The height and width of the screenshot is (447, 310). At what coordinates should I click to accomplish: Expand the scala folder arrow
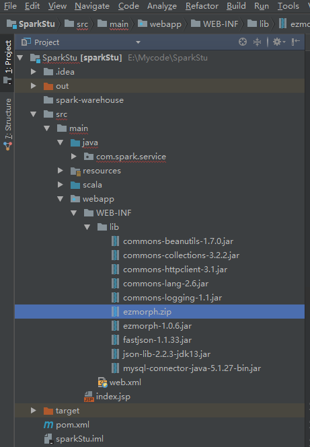pyautogui.click(x=60, y=185)
